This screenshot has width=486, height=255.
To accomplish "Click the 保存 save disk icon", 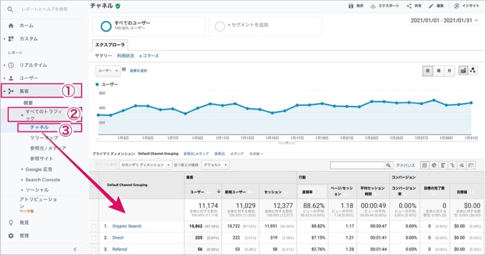I will [x=351, y=6].
